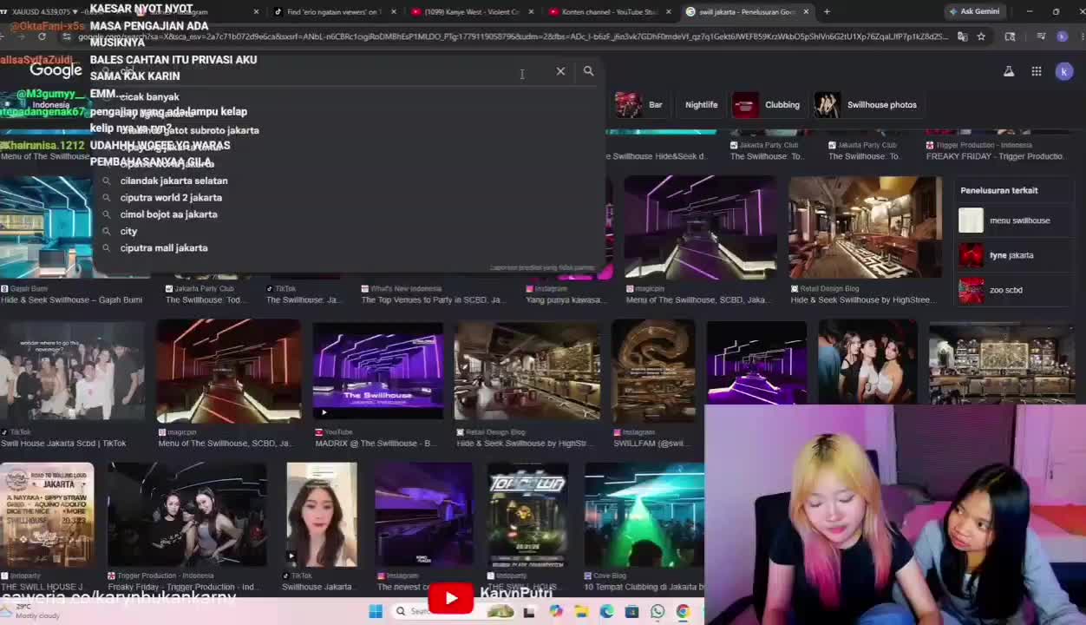Open a new browser tab
Image resolution: width=1086 pixels, height=625 pixels.
[x=827, y=11]
